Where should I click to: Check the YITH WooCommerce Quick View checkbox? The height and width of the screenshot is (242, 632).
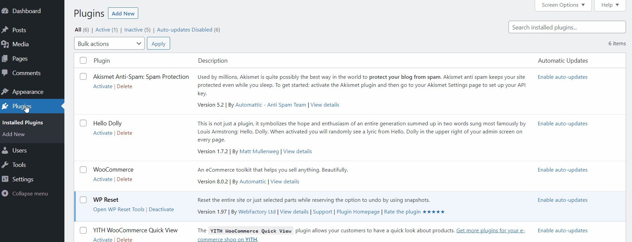click(x=83, y=230)
